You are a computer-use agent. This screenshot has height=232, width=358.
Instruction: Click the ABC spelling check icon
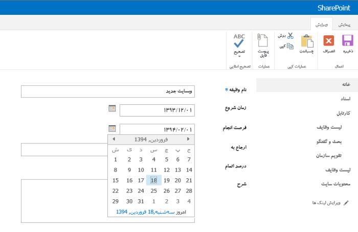coord(239,40)
